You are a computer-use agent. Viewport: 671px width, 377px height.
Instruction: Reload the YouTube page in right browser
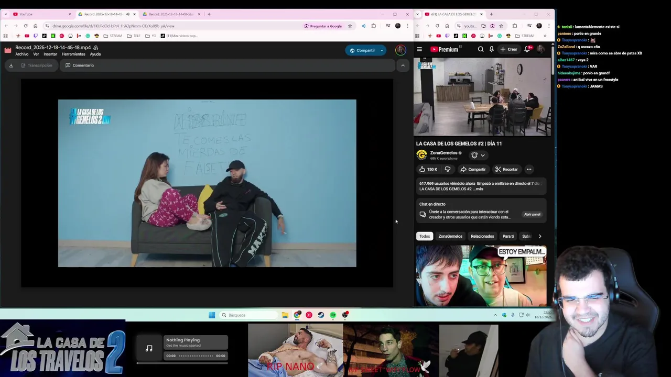click(x=437, y=26)
